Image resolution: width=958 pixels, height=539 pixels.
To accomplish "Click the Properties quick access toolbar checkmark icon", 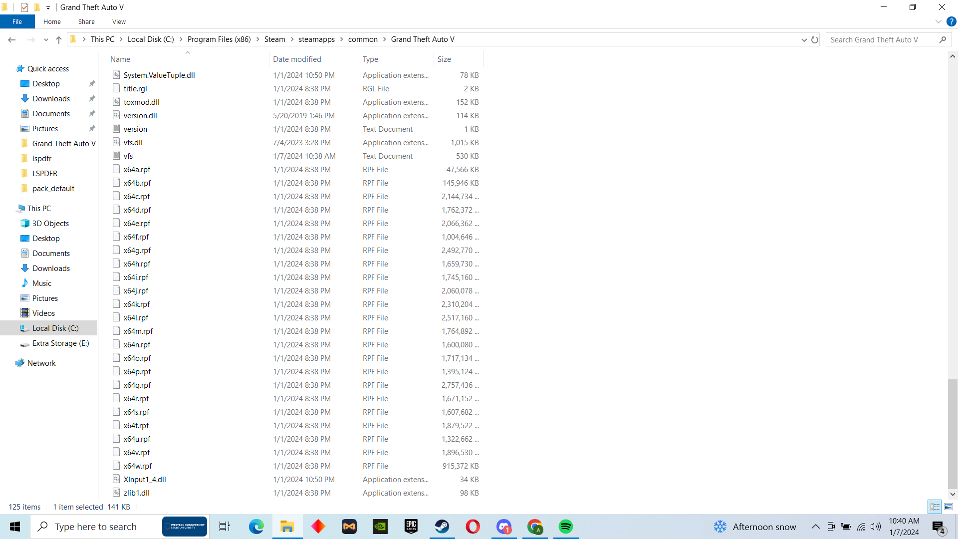I will point(24,7).
